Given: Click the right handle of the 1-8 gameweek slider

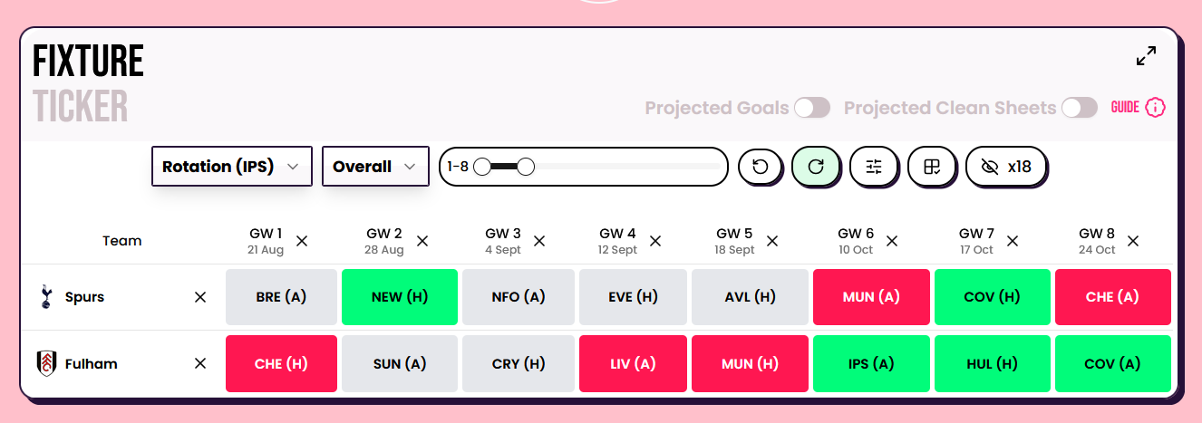Looking at the screenshot, I should point(526,167).
